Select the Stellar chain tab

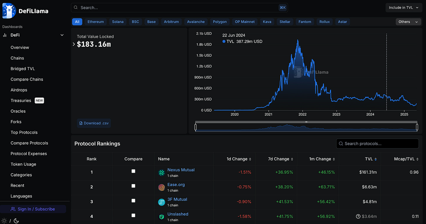[x=285, y=22]
